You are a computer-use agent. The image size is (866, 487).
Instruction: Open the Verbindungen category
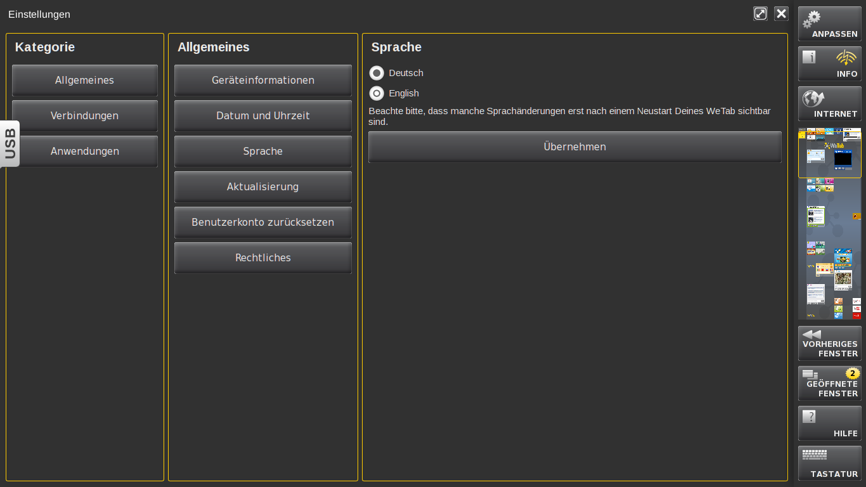tap(84, 116)
